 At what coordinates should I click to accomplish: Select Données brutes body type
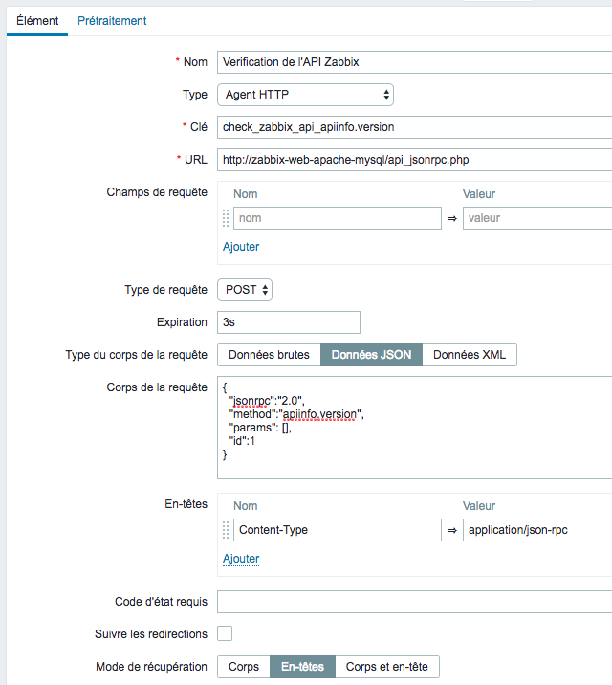point(269,355)
